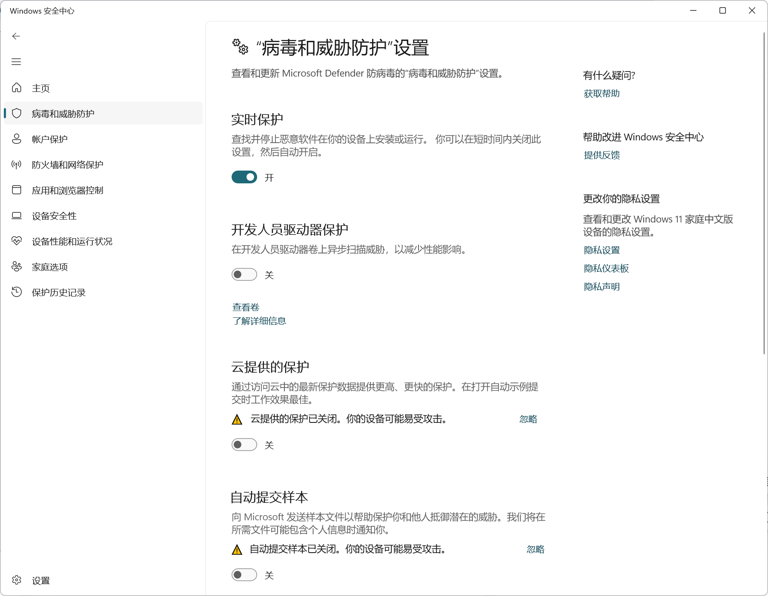Click the gears icon beside the page title
Screen dimensions: 768x596
click(240, 47)
